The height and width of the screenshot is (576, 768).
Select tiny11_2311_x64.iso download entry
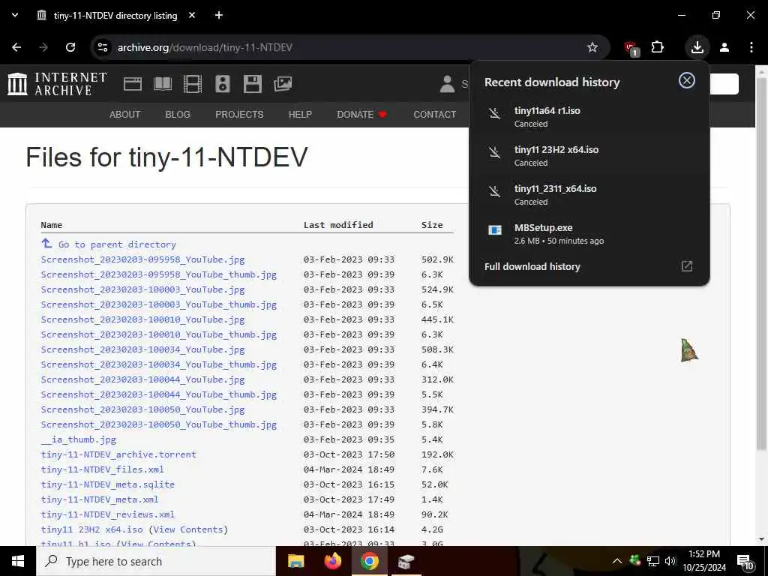(x=589, y=194)
